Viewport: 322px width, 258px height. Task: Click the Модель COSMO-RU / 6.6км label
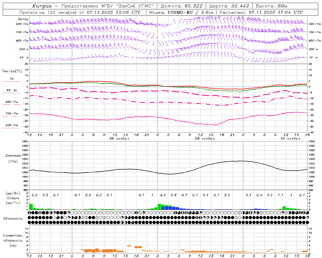click(181, 12)
